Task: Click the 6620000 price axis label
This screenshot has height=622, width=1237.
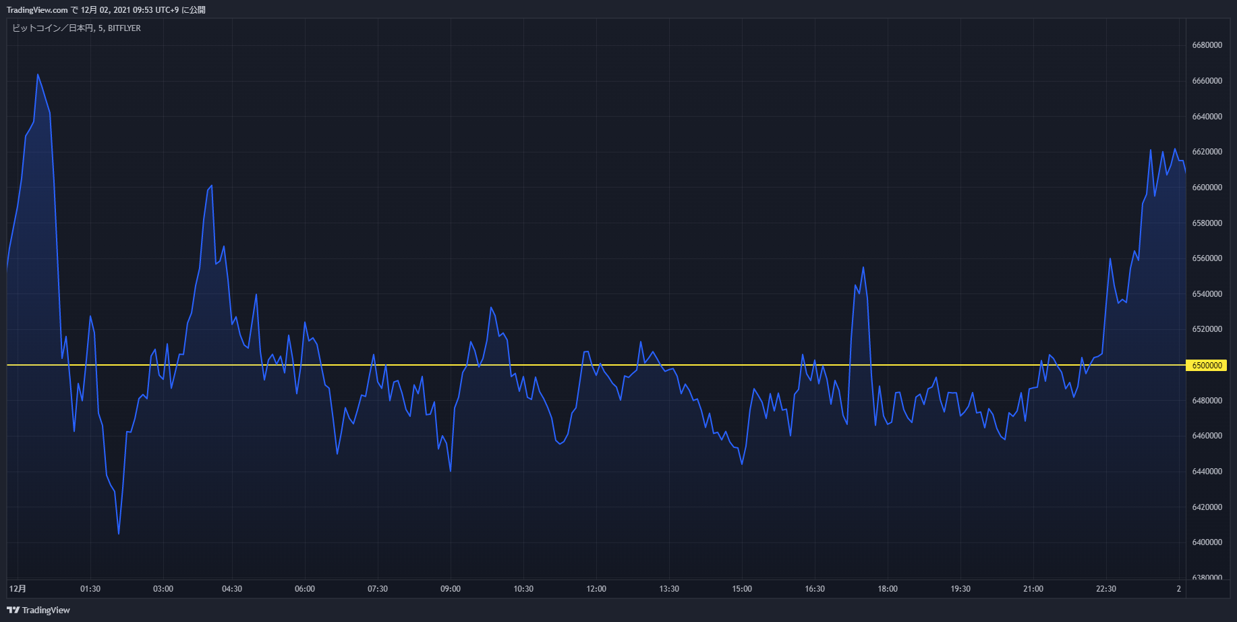Action: [x=1207, y=152]
